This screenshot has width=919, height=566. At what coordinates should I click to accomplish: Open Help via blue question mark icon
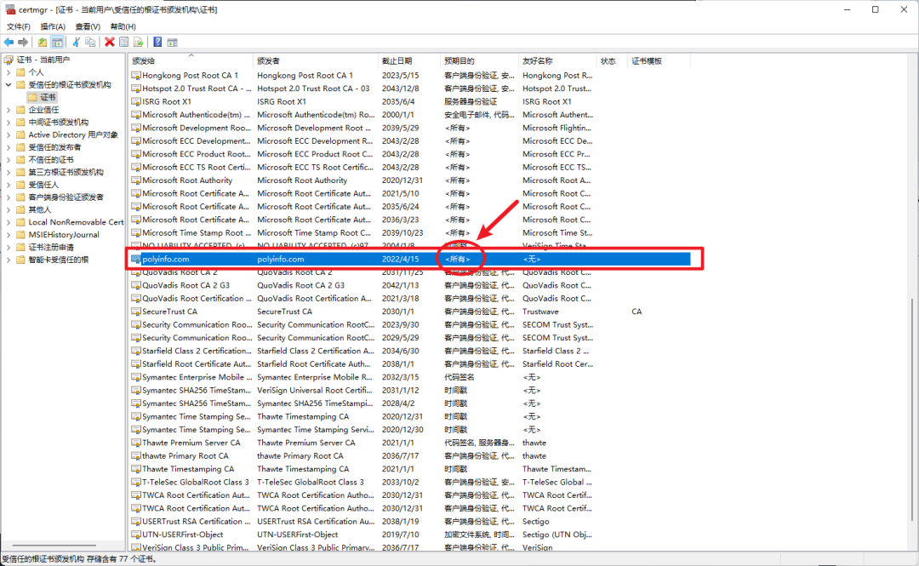coord(157,43)
